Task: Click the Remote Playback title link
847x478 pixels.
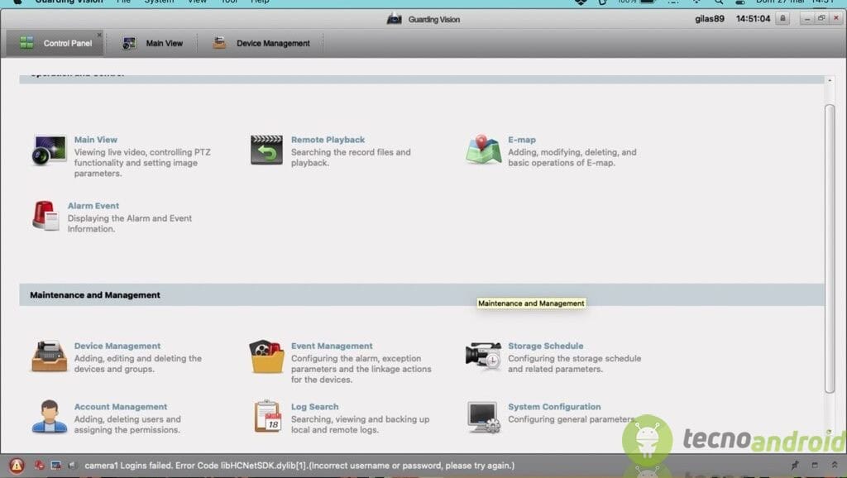Action: point(328,140)
